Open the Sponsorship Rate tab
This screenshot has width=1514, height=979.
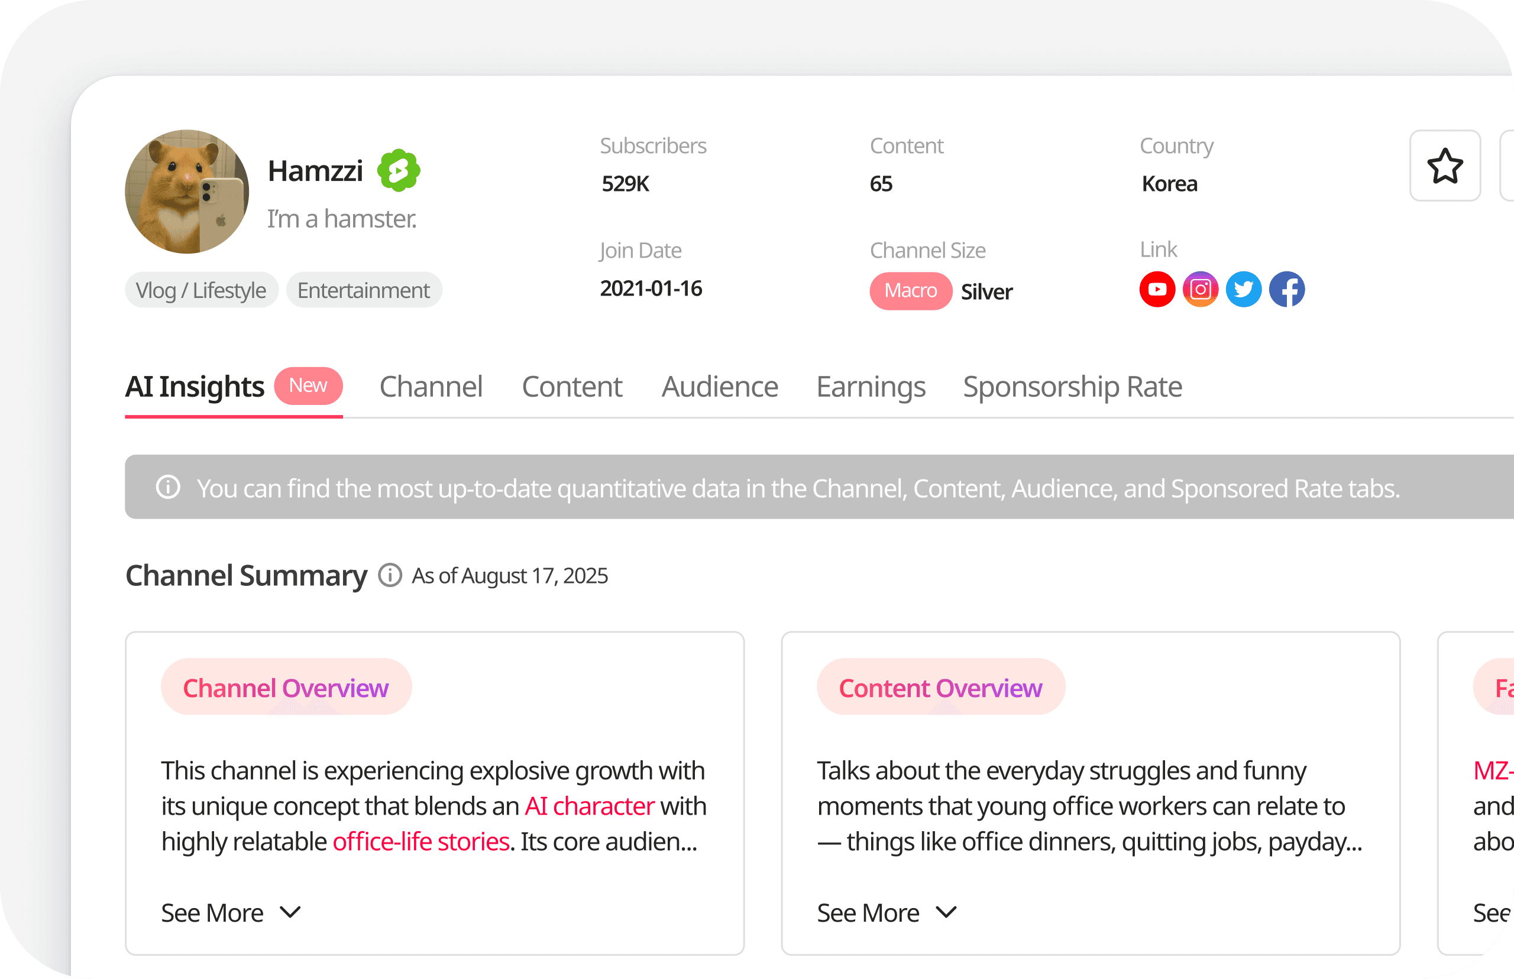click(1072, 387)
